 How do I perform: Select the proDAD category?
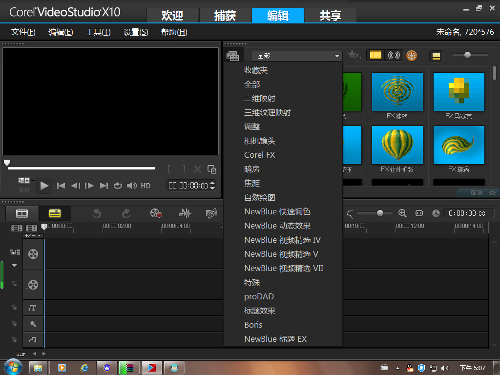(283, 296)
